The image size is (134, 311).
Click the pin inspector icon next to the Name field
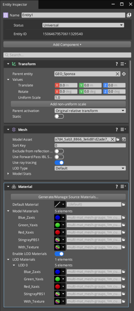pyautogui.click(x=129, y=15)
